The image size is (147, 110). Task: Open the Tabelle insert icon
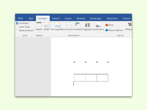39,25
